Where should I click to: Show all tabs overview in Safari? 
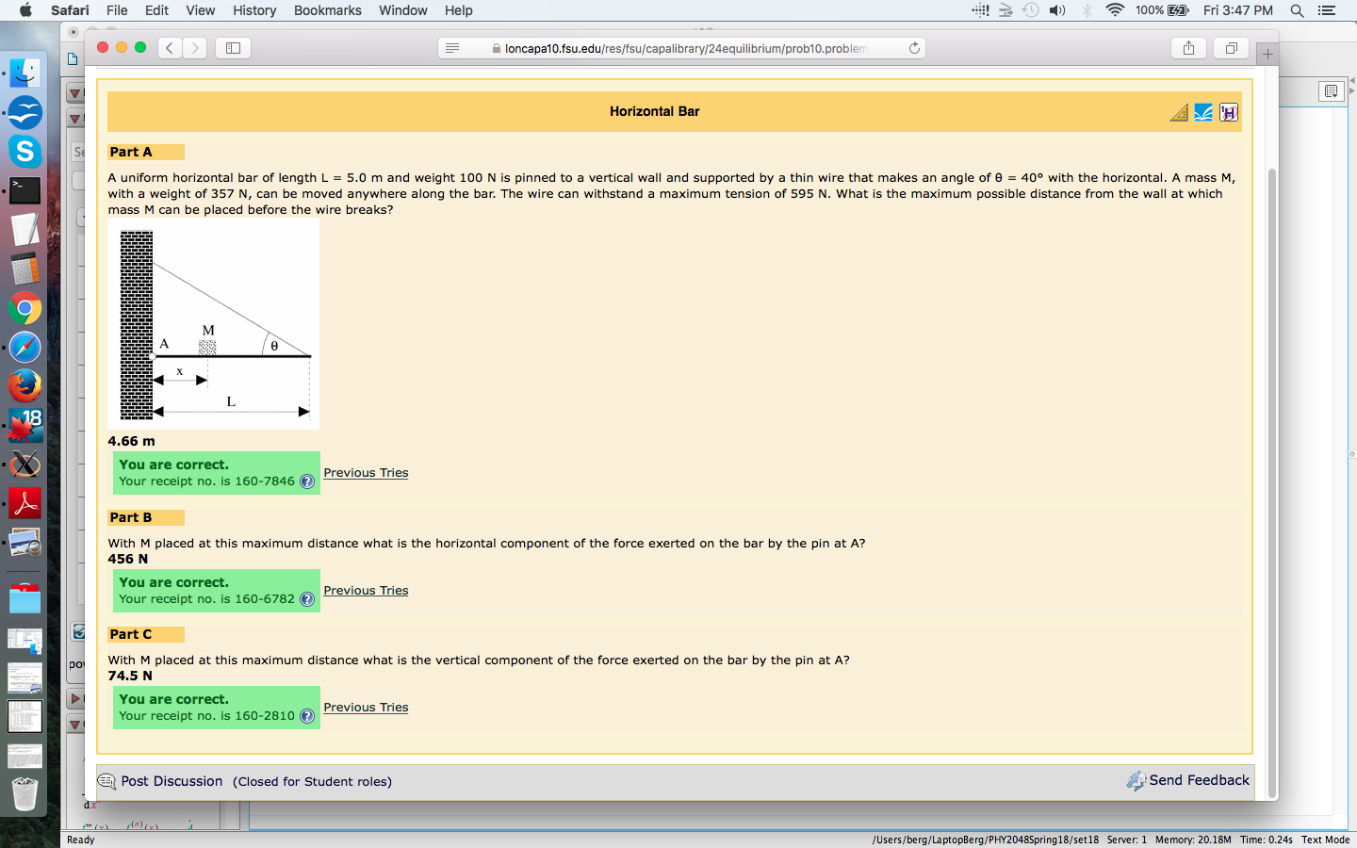click(x=1231, y=48)
